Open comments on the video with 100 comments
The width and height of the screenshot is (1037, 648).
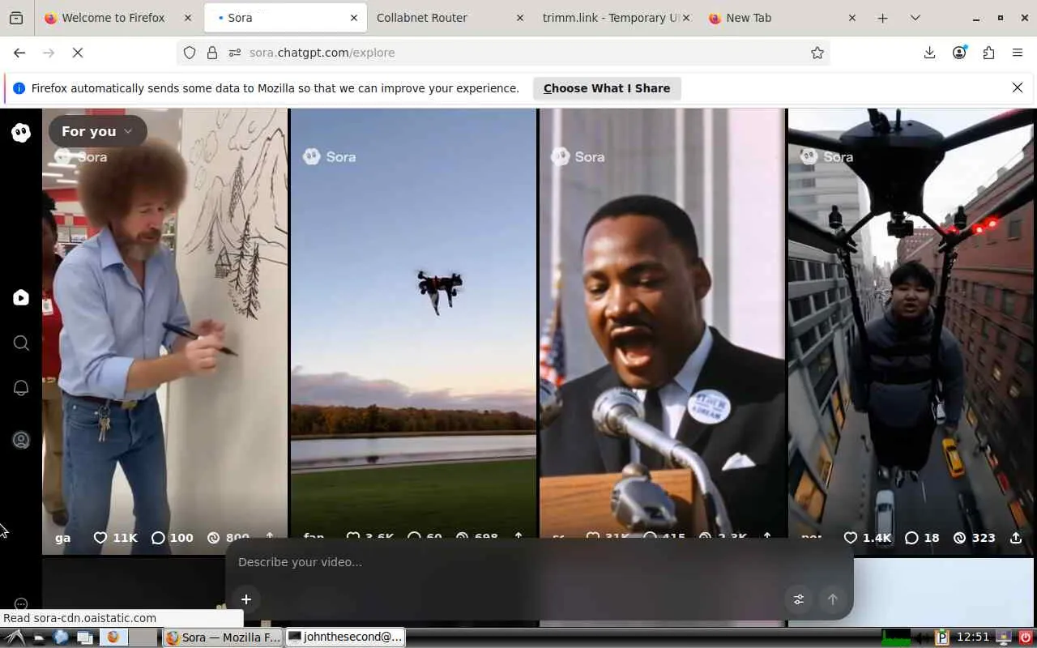pyautogui.click(x=173, y=538)
